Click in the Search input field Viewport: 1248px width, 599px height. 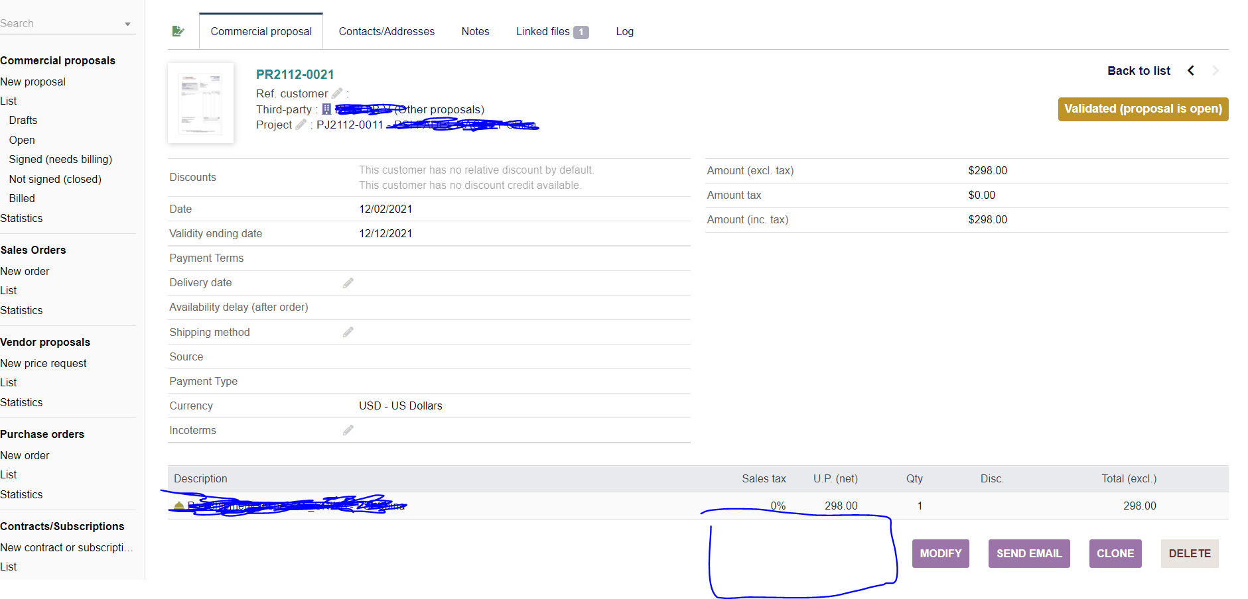(x=60, y=24)
